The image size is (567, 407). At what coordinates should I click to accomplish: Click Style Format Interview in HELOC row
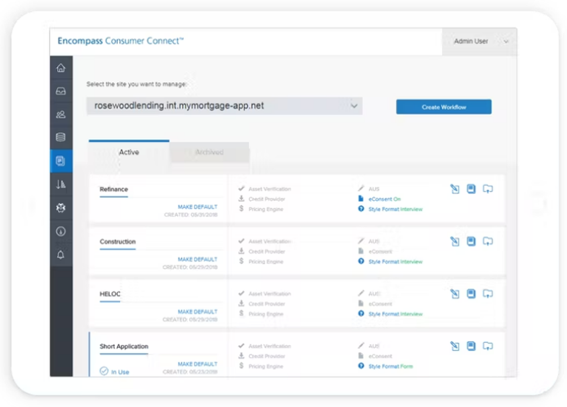point(395,314)
